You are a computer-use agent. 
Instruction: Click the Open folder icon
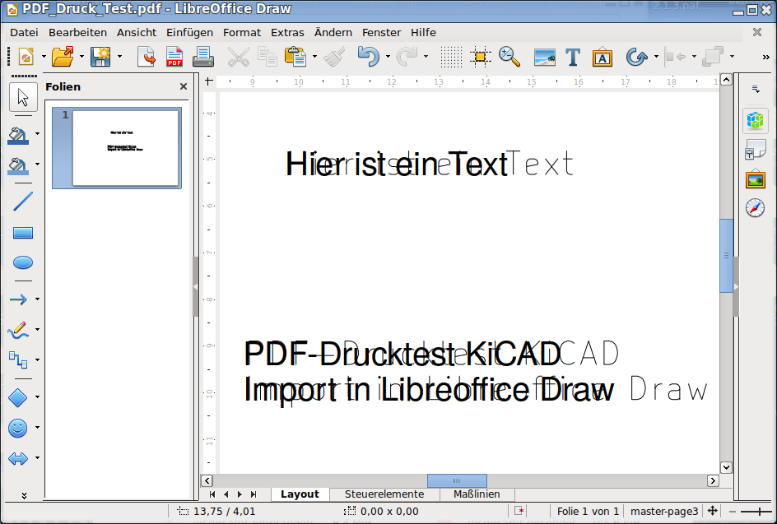63,57
